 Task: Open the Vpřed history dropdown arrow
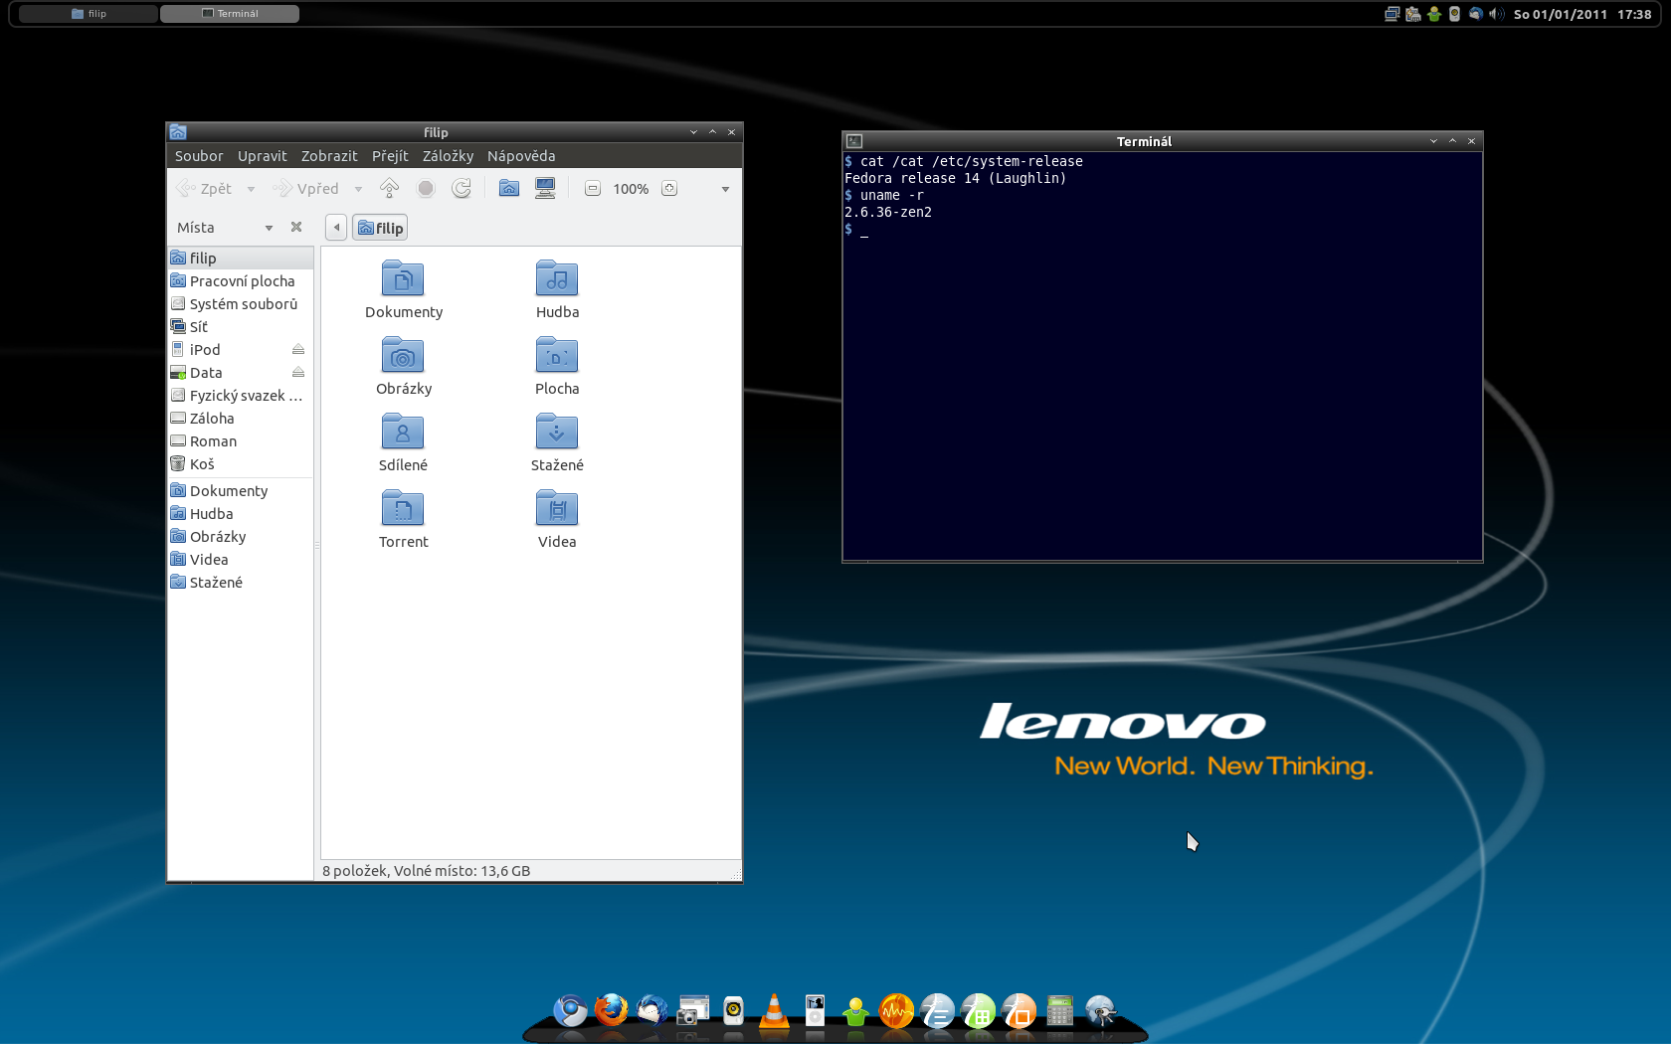[x=358, y=189]
